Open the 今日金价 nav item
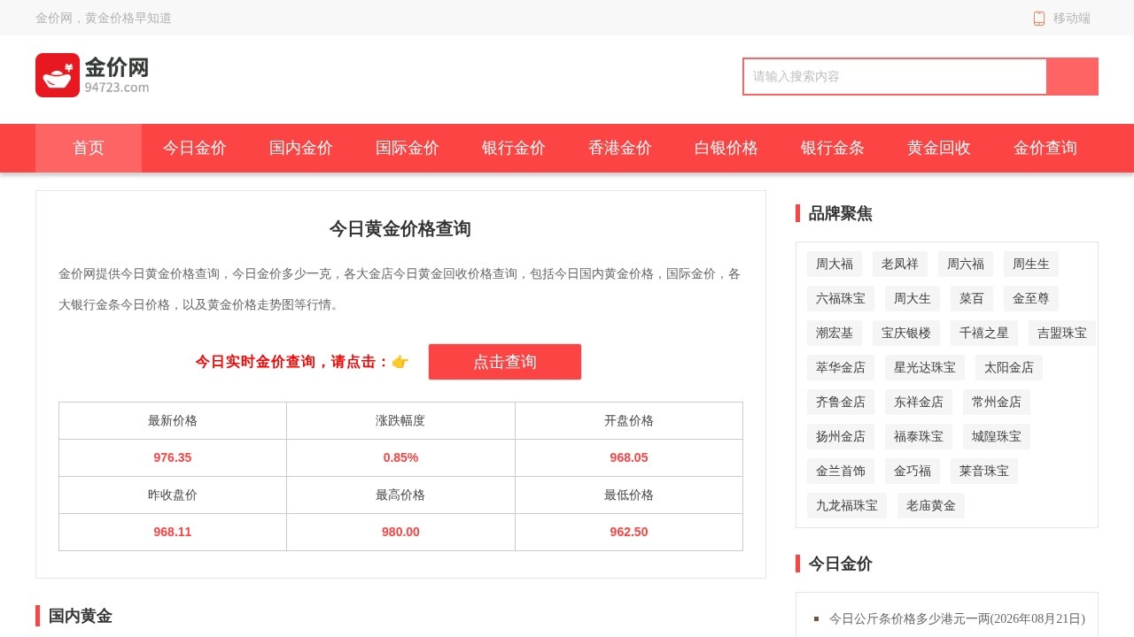 click(195, 148)
